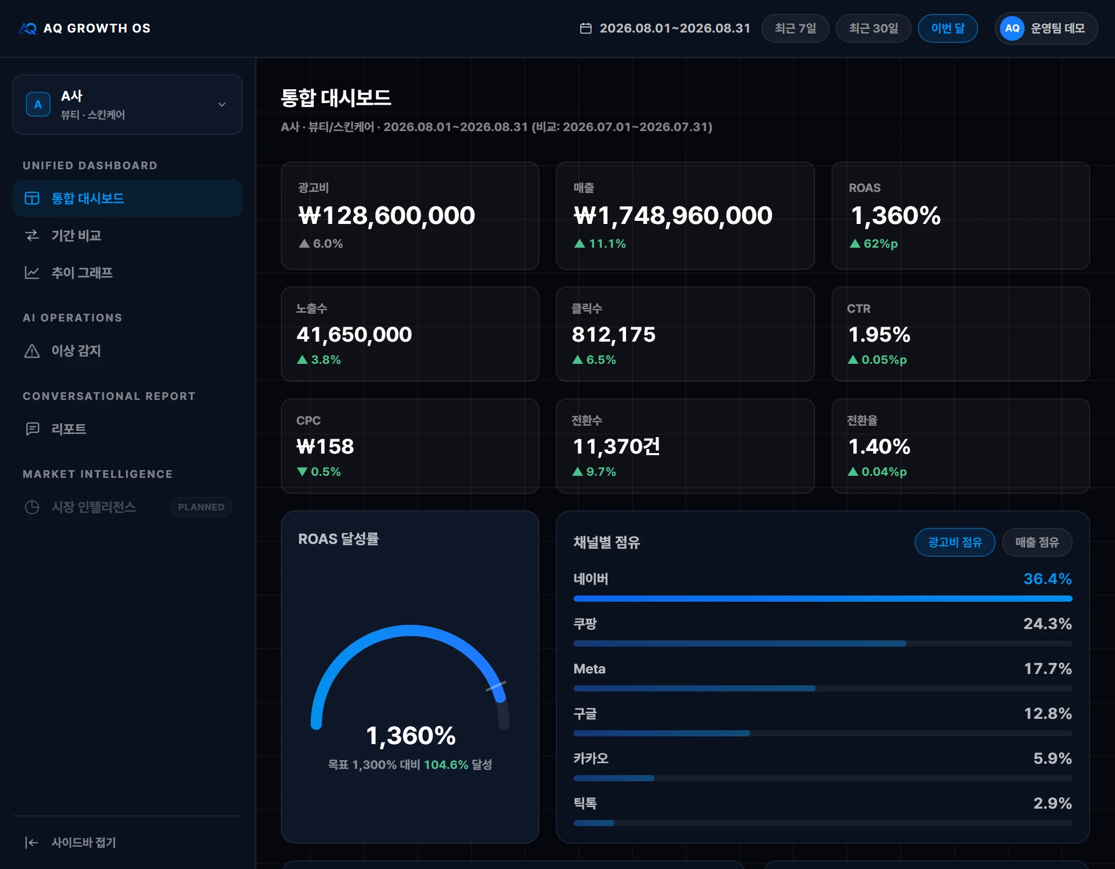Click the AQ GROWTH OS brand title

click(x=97, y=28)
